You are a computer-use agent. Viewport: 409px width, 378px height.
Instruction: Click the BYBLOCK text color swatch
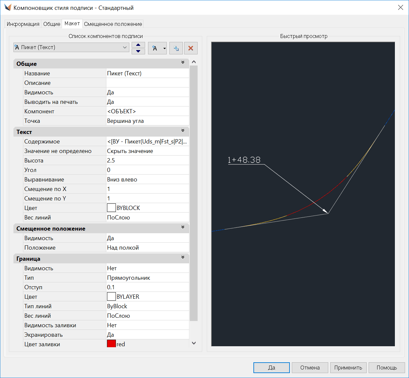click(x=111, y=208)
